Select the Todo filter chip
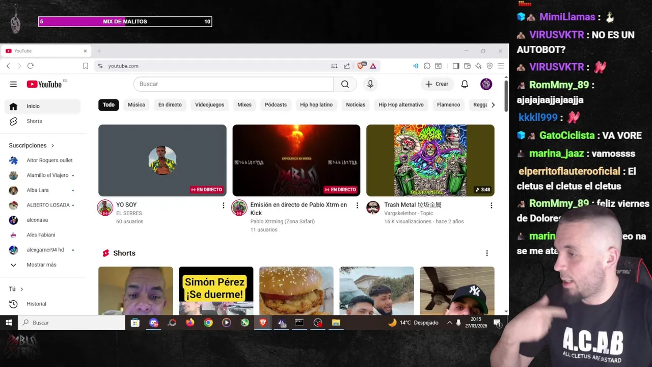The image size is (652, 367). [108, 104]
